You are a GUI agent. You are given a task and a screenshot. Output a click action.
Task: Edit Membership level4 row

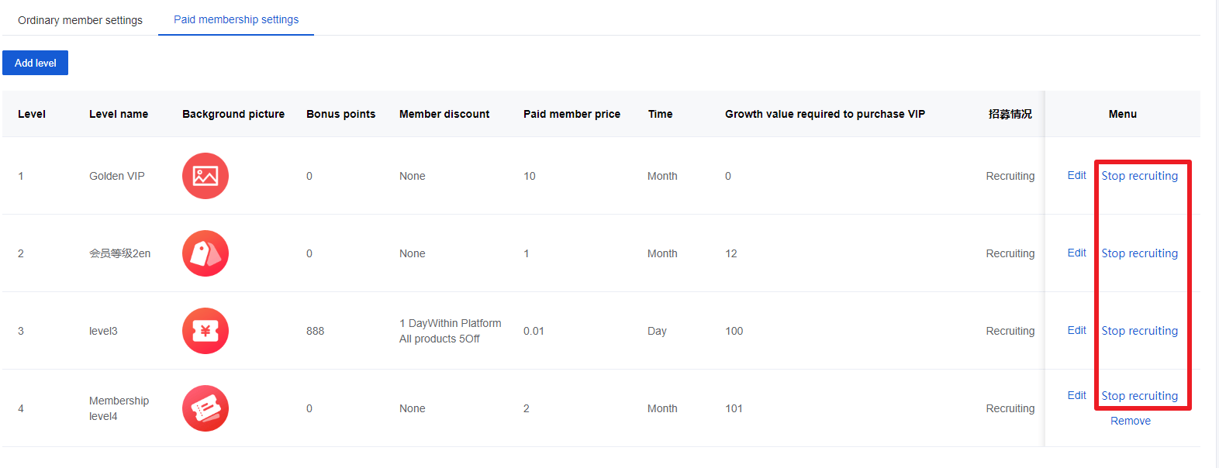pyautogui.click(x=1076, y=395)
